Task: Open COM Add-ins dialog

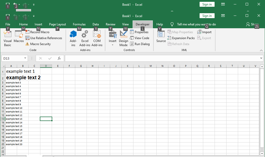Action: 97,38
